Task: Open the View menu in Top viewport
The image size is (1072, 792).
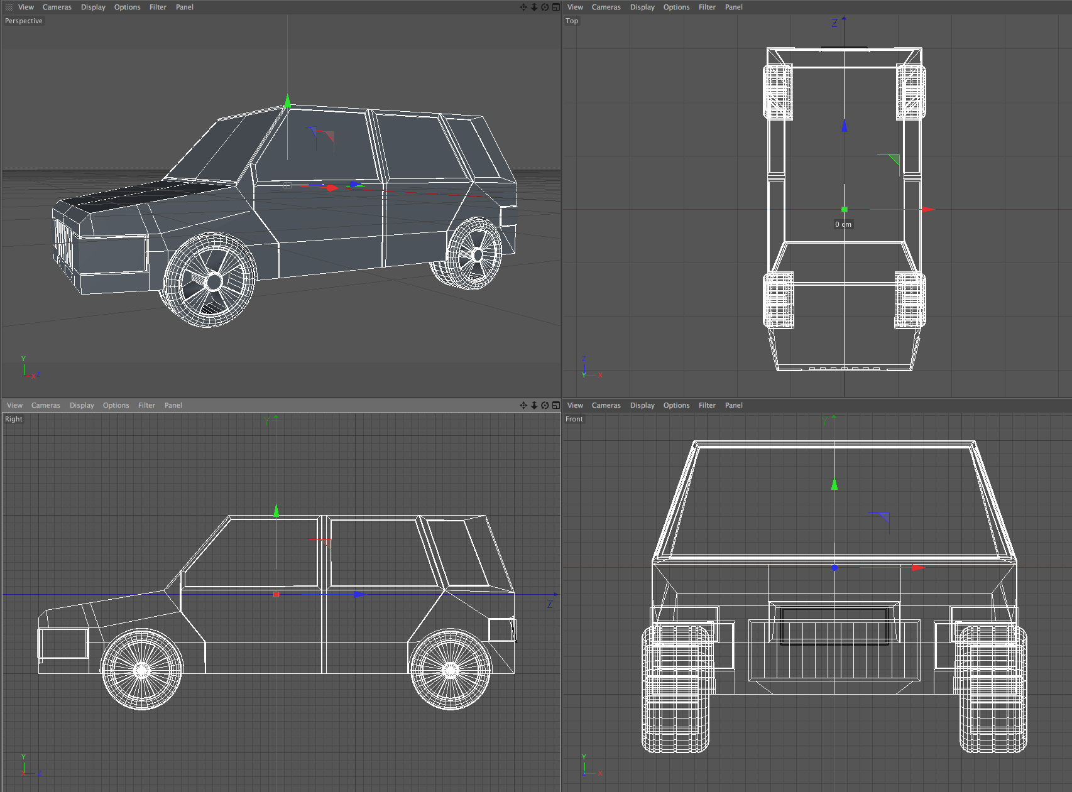Action: [575, 7]
